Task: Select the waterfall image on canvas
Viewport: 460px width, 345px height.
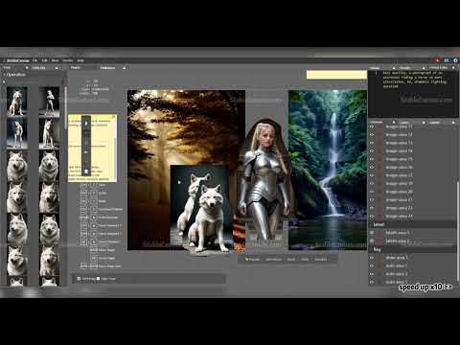Action: [x=328, y=170]
